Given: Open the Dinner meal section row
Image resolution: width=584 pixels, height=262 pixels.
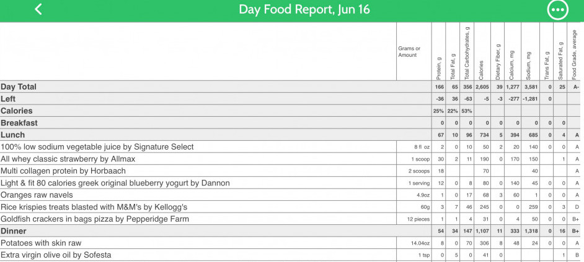Looking at the screenshot, I should point(292,231).
